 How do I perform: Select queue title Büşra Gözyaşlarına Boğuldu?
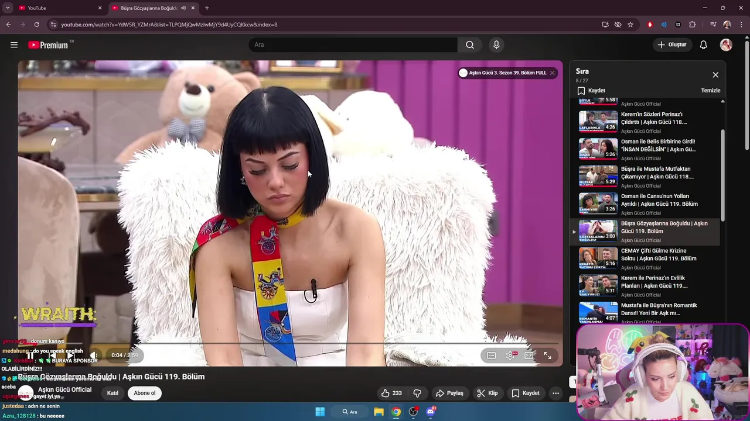click(664, 227)
